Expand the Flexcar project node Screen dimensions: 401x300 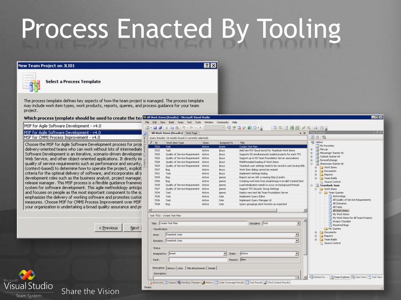[x=311, y=149]
